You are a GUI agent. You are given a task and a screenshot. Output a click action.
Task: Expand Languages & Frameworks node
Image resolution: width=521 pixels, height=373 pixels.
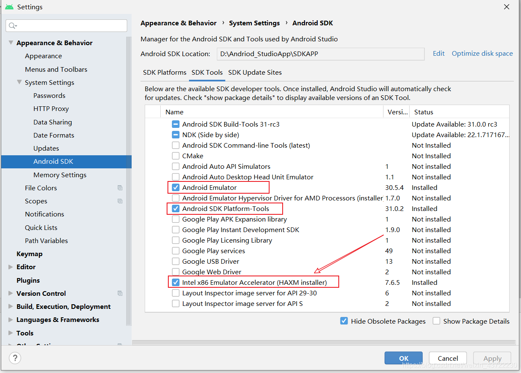11,319
